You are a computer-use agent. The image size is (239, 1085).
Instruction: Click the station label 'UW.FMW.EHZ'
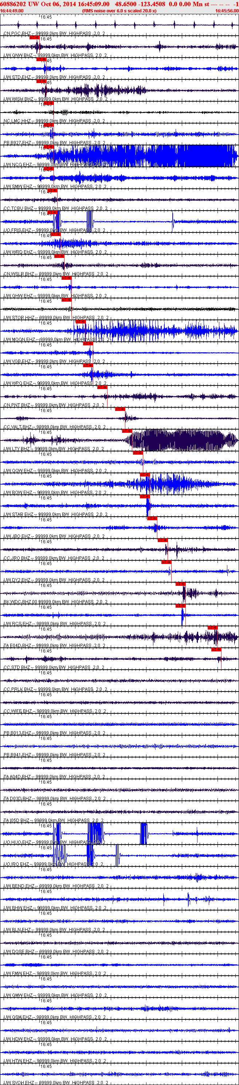[18, 974]
